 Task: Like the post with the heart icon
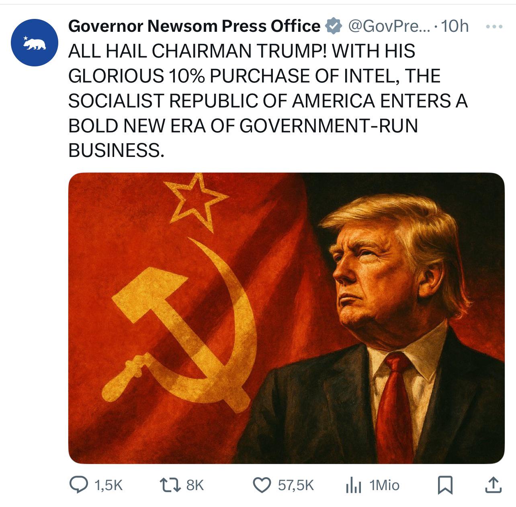pyautogui.click(x=263, y=485)
